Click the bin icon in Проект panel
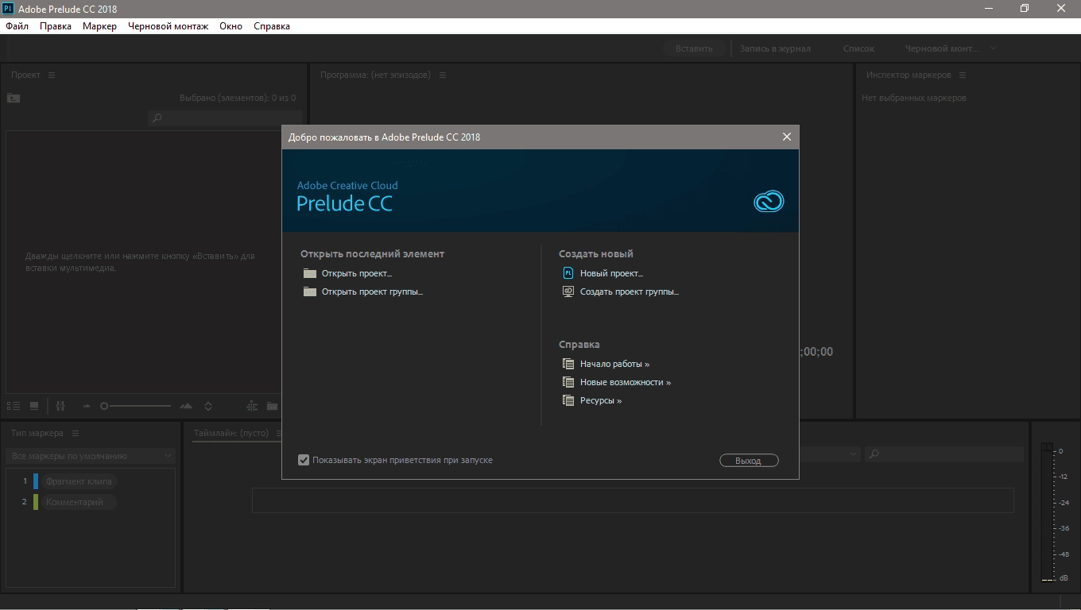Viewport: 1081px width, 610px height. coord(14,98)
